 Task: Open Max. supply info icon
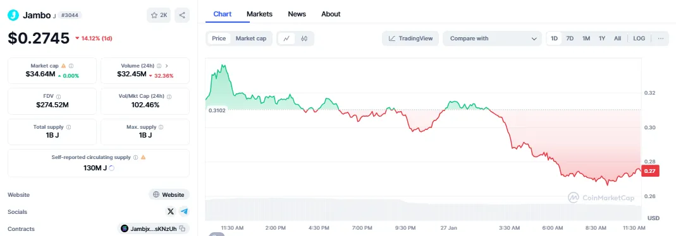161,127
